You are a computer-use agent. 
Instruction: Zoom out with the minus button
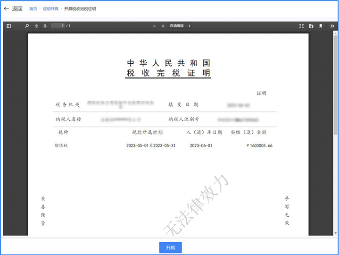coord(154,26)
